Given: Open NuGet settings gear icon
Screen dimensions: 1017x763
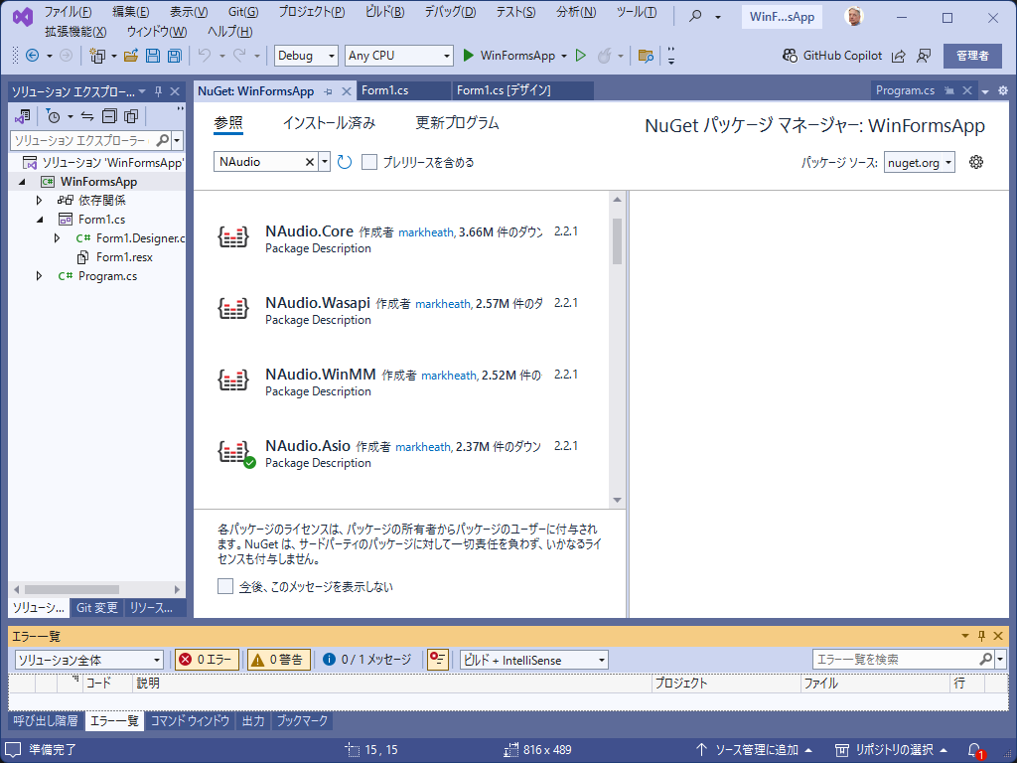Looking at the screenshot, I should 976,162.
